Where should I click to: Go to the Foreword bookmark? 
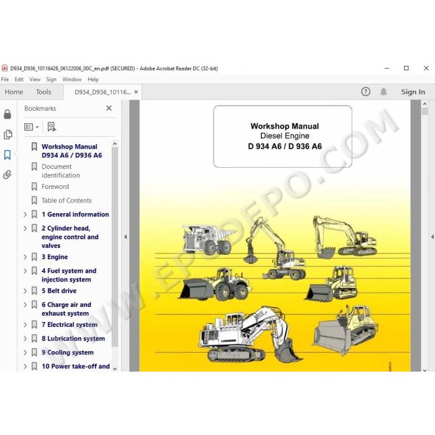click(55, 186)
